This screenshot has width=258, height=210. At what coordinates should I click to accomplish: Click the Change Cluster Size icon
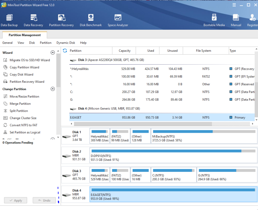pyautogui.click(x=5, y=118)
